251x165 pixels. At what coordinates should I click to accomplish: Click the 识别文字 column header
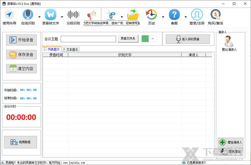125,55
